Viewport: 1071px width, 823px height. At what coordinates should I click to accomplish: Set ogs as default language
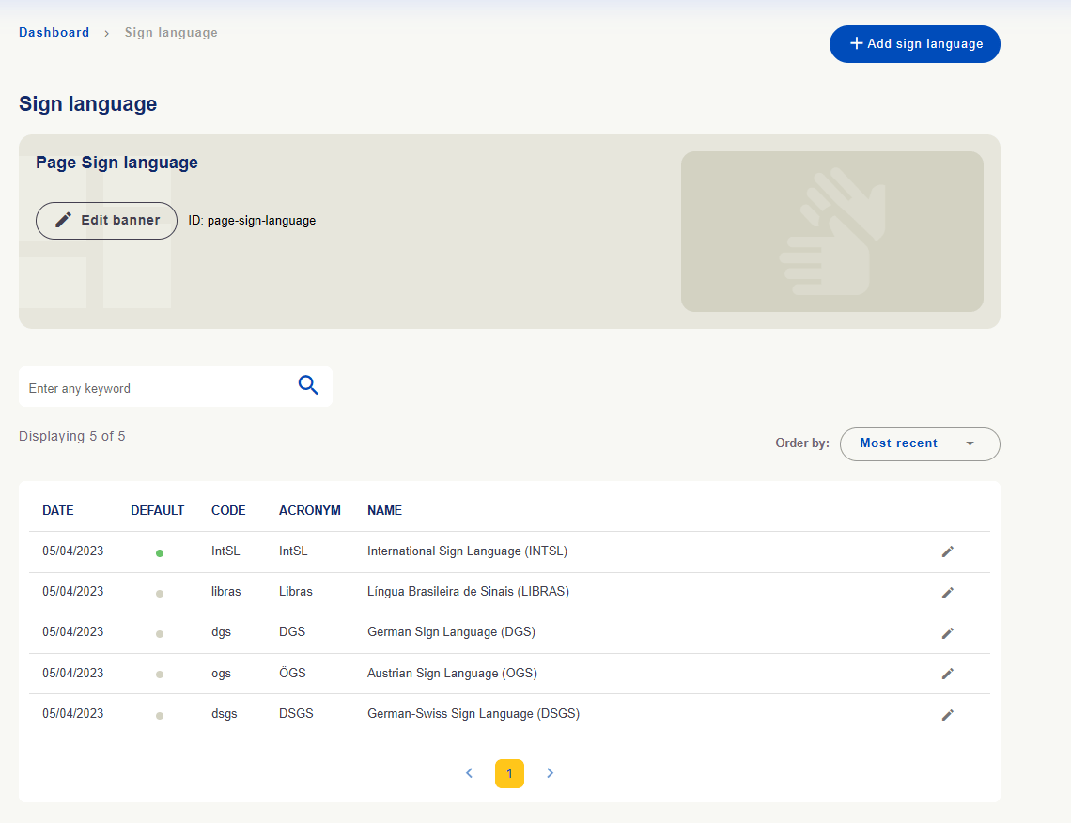point(159,675)
